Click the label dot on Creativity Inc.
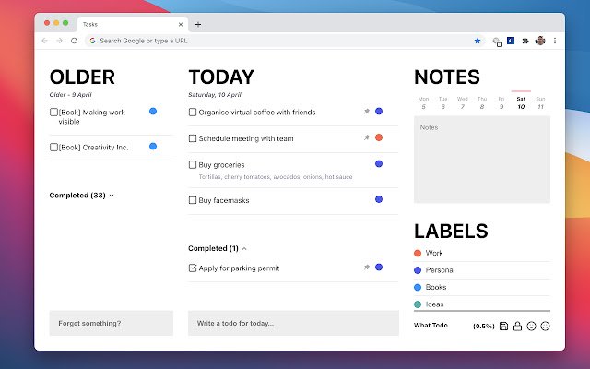The image size is (590, 369). point(153,146)
